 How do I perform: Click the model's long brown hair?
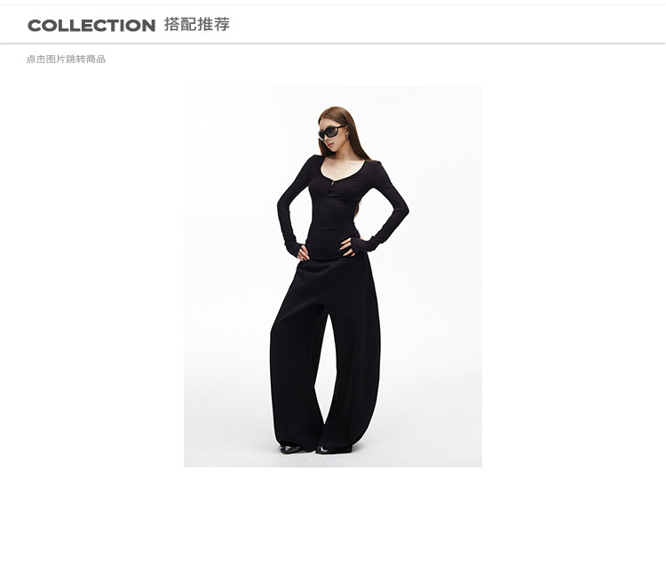coord(354,136)
